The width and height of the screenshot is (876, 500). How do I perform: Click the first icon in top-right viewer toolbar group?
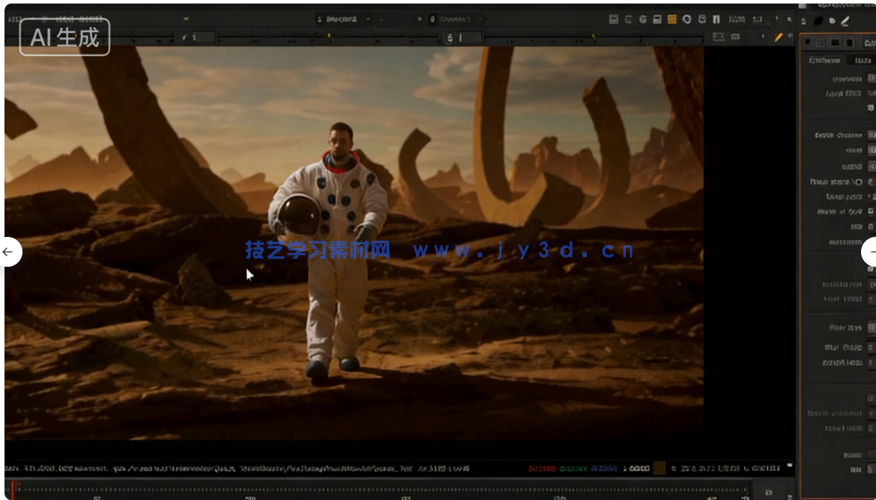tap(613, 19)
